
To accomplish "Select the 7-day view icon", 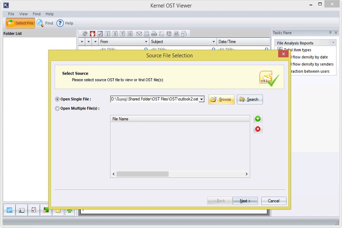I will coord(122,34).
